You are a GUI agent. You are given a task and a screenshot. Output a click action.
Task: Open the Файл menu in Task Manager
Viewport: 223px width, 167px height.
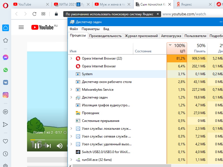click(x=74, y=29)
